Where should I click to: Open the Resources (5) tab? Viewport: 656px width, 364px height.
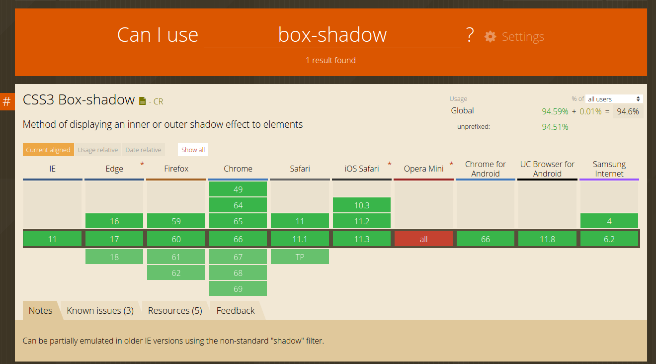point(175,310)
